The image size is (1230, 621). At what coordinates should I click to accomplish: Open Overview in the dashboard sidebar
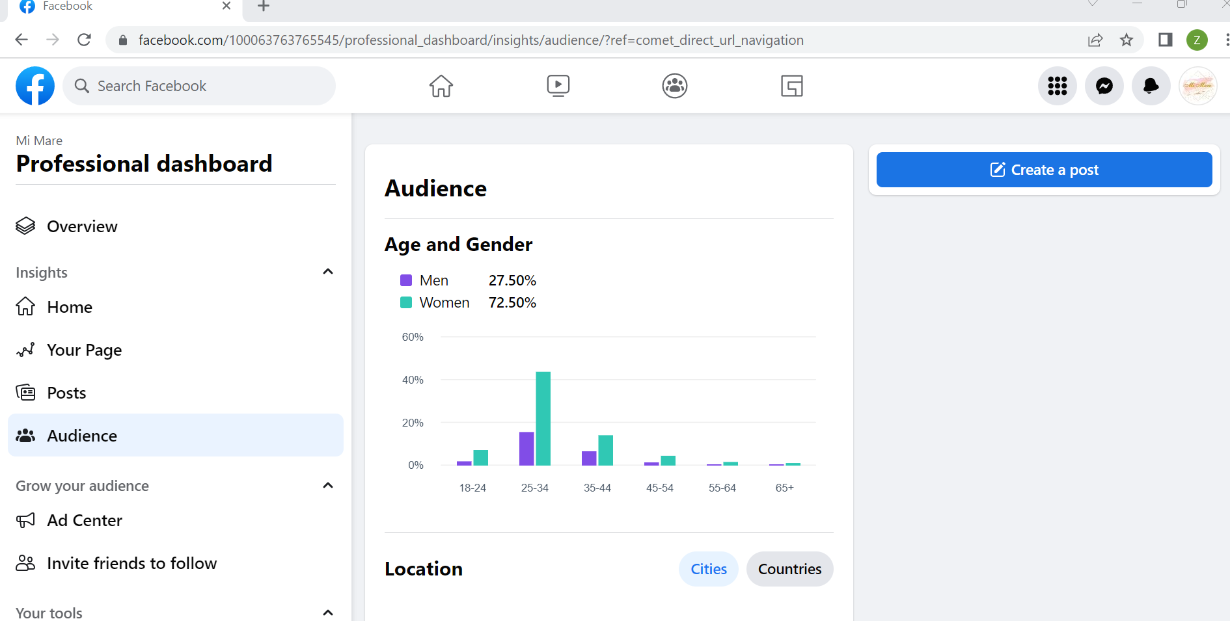pyautogui.click(x=82, y=226)
